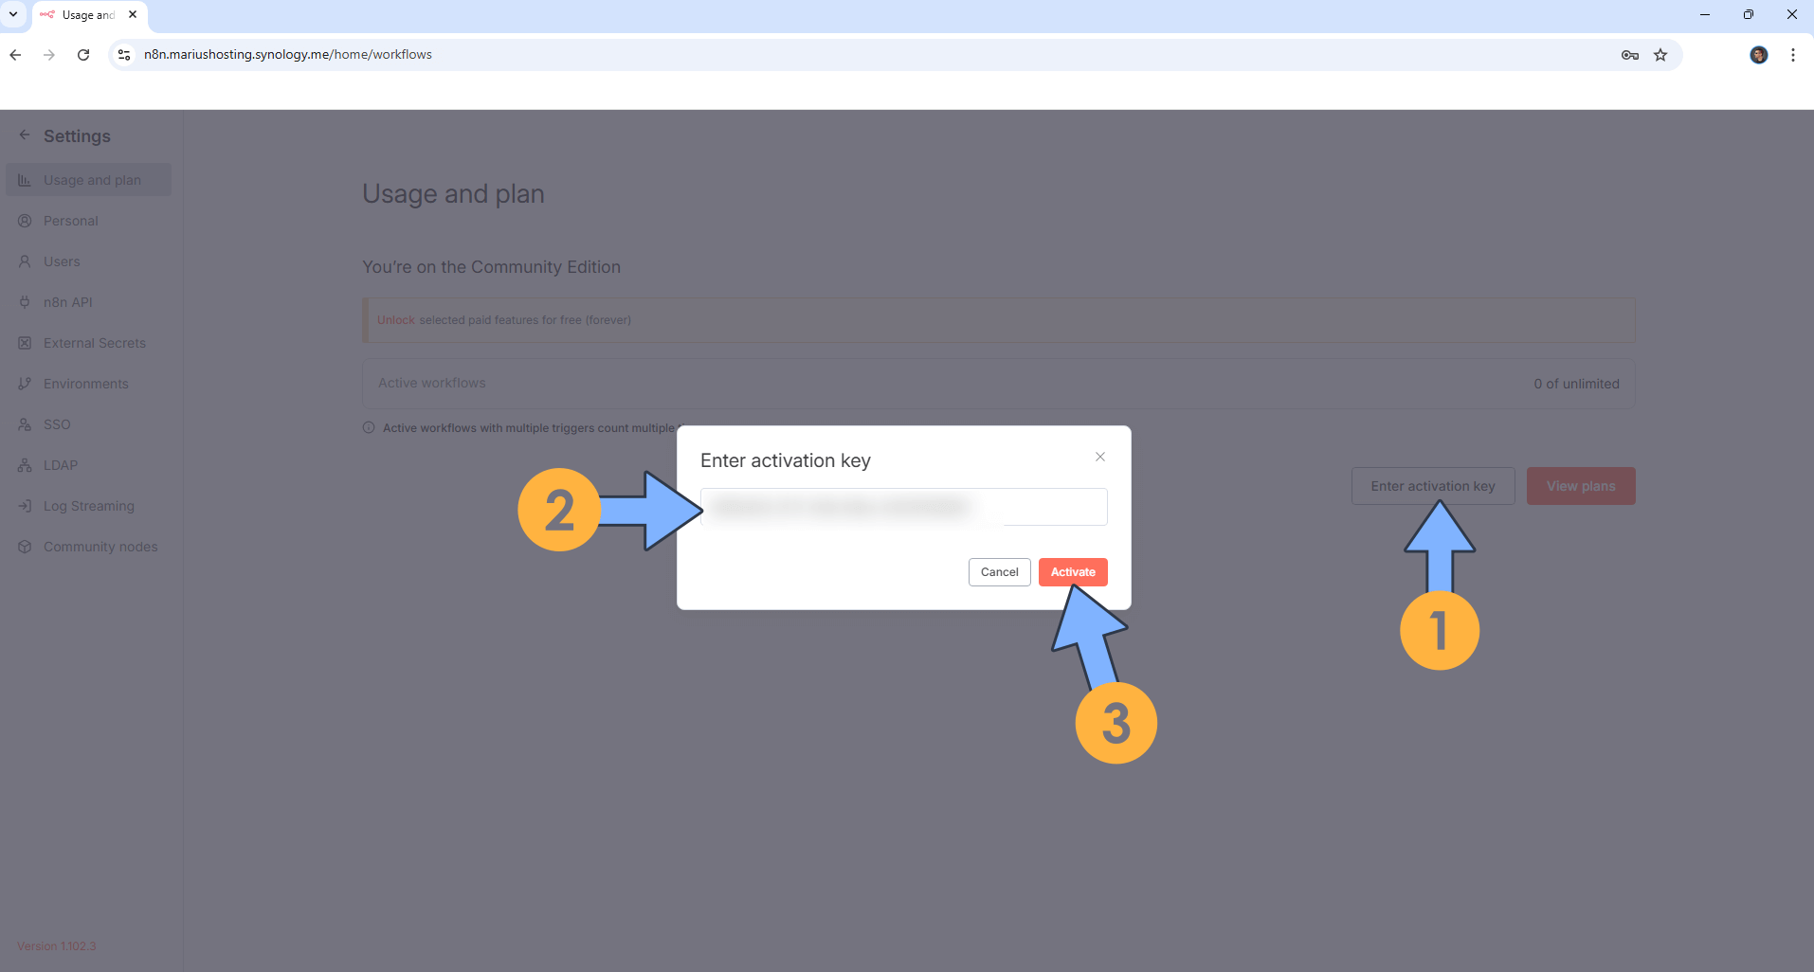1814x972 pixels.
Task: Reload the browser page
Action: click(83, 55)
